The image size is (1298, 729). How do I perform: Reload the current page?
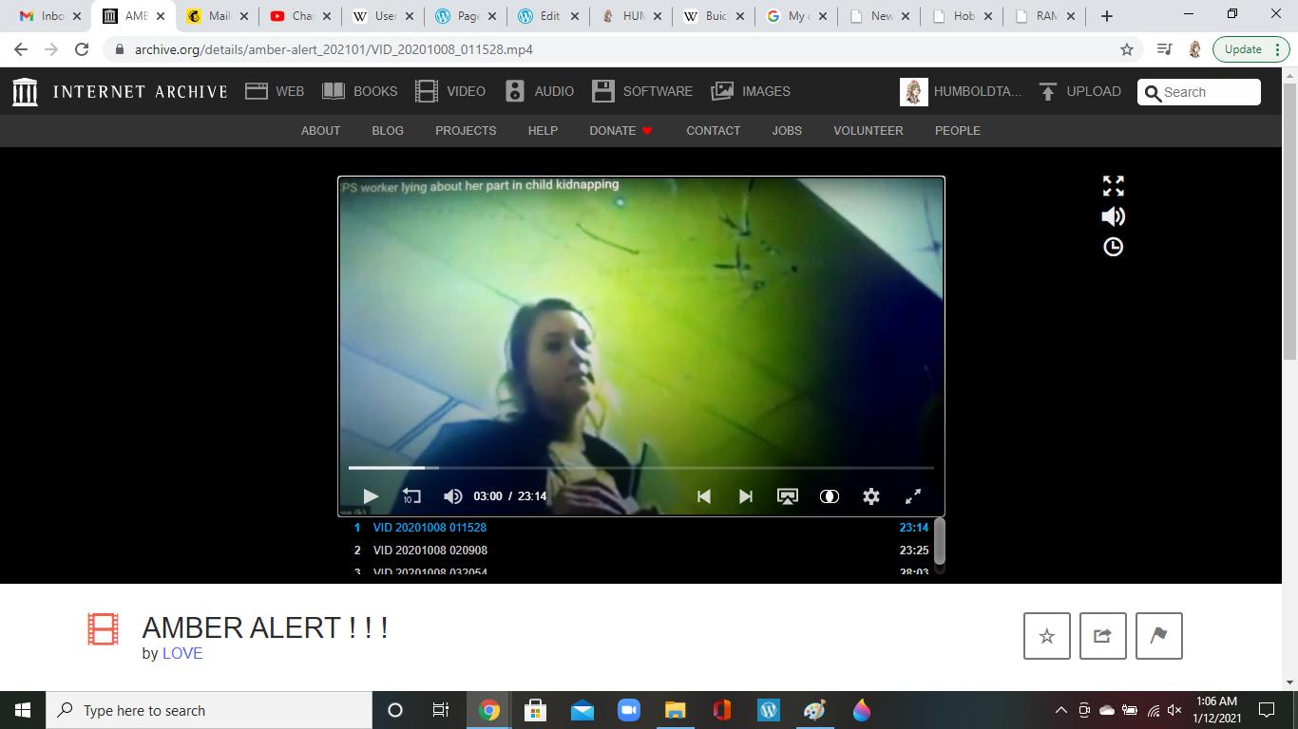(x=82, y=49)
